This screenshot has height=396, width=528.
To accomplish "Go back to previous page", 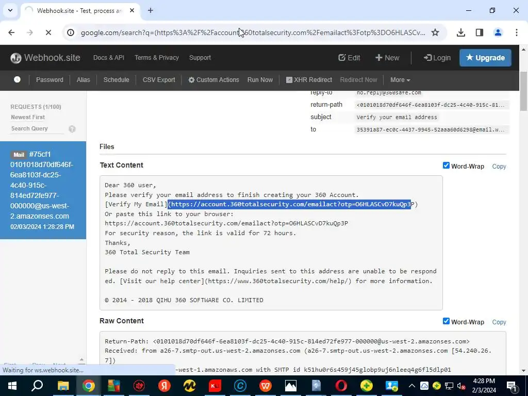I will [11, 32].
